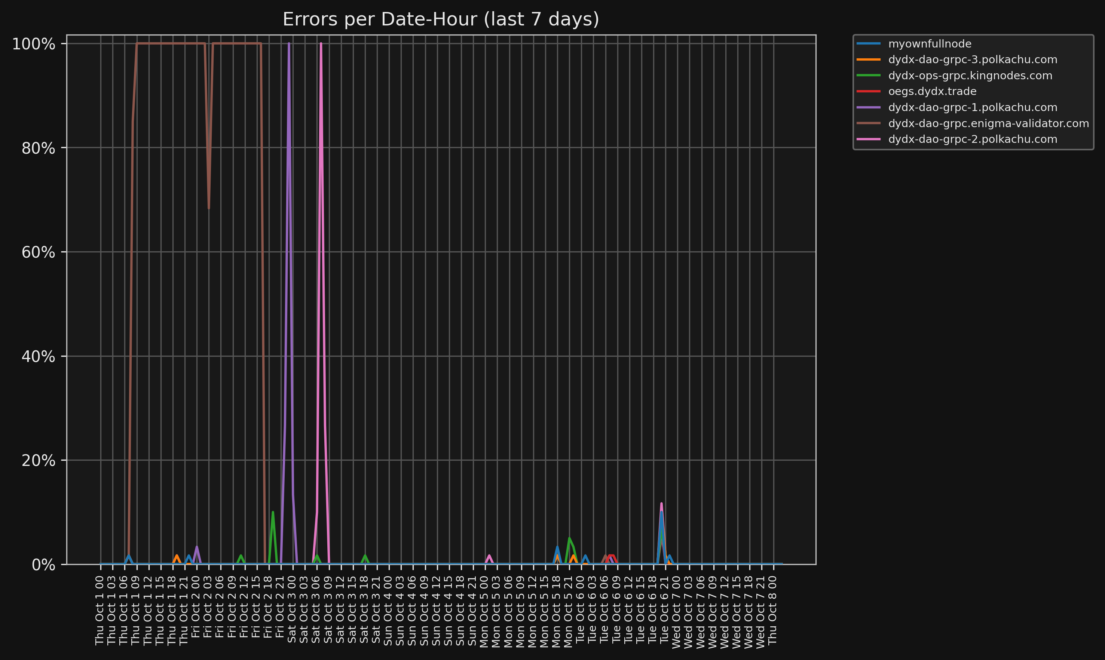
Task: Click the brown line dip near 68%
Action: (209, 208)
